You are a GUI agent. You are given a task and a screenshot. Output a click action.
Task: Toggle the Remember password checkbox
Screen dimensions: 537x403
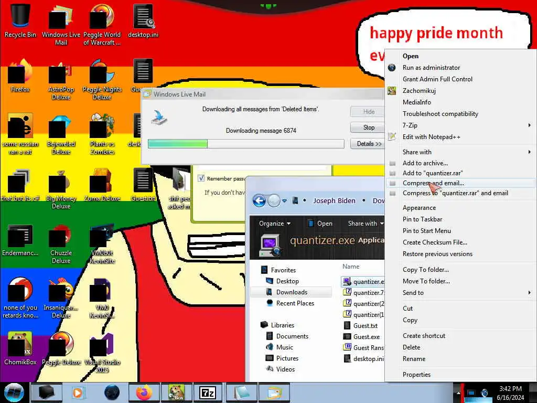pos(201,178)
